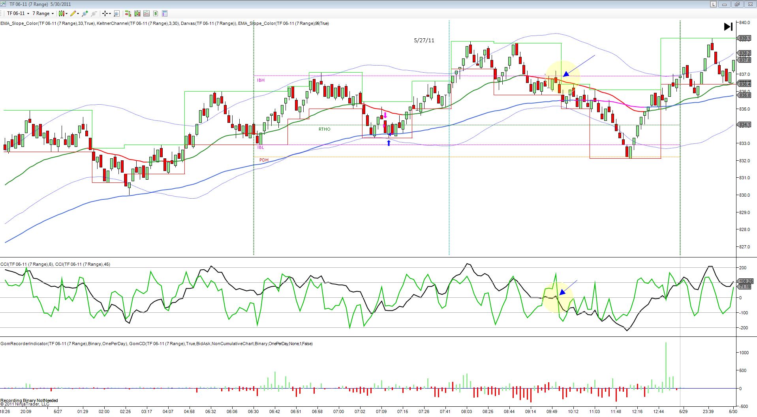This screenshot has height=417, width=757.
Task: Click the RTHO level label
Action: (x=324, y=129)
